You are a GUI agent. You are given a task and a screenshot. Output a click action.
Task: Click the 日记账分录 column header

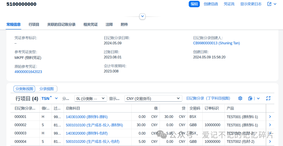[25, 108]
